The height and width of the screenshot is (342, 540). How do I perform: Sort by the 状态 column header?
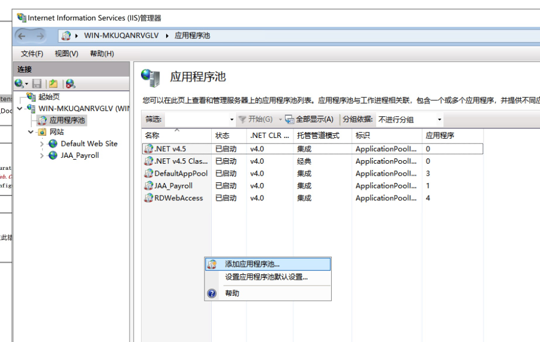coord(223,136)
